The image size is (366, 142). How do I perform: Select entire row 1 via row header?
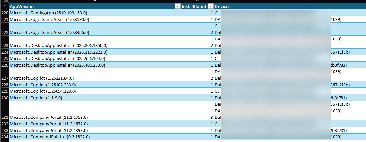[x=5, y=6]
